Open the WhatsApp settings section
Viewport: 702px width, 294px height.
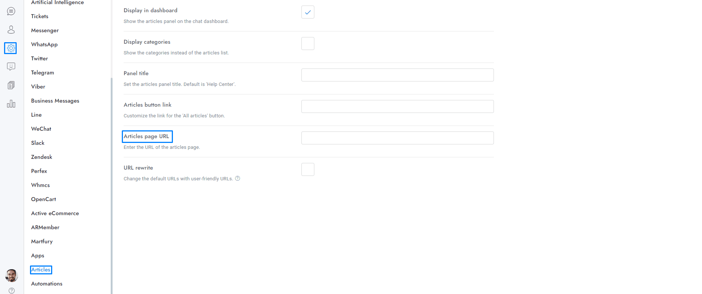(44, 44)
